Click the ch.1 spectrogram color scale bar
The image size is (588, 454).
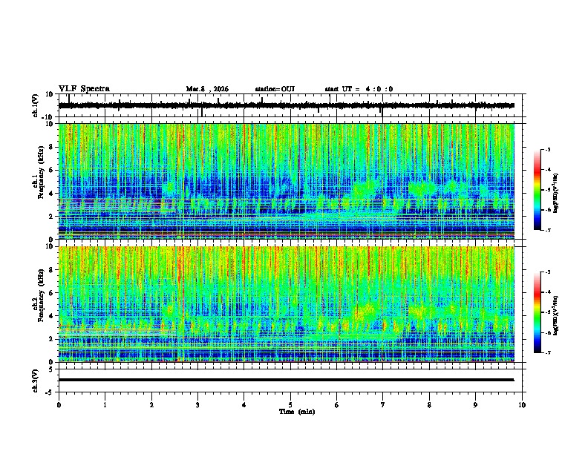click(x=538, y=189)
